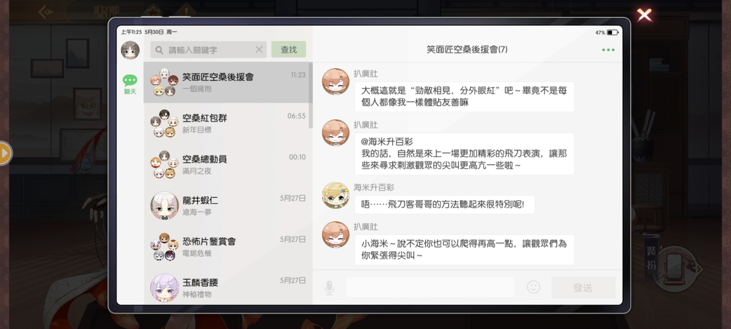Click the 新年目標 preview text

197,130
